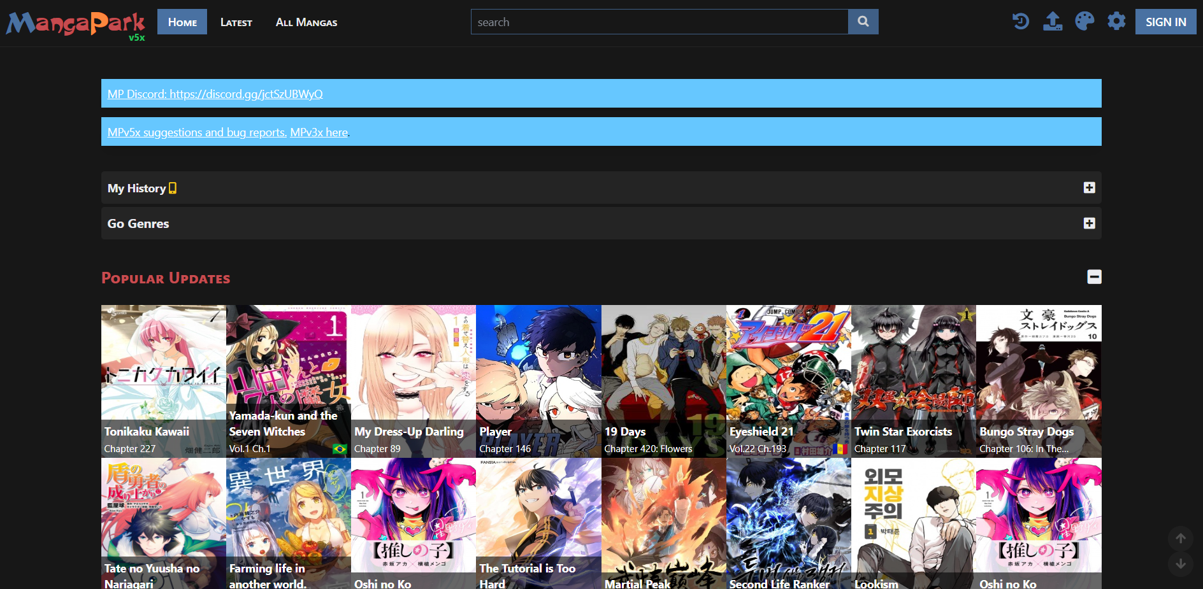Click the Sign In button

point(1165,22)
